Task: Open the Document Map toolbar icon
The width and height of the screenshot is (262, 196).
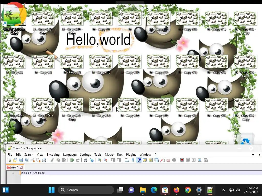Action: point(150,160)
